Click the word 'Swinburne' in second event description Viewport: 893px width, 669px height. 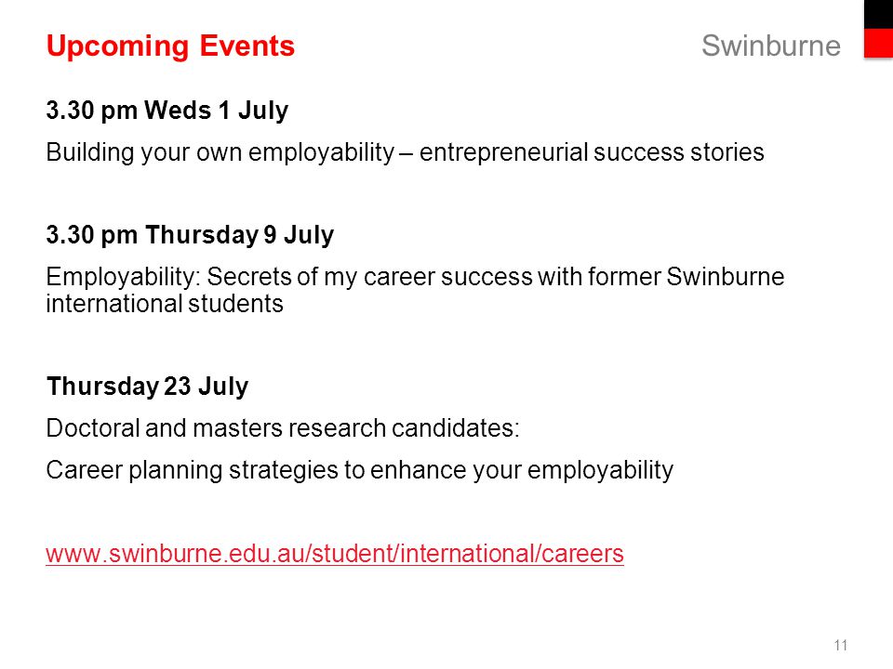click(x=726, y=277)
